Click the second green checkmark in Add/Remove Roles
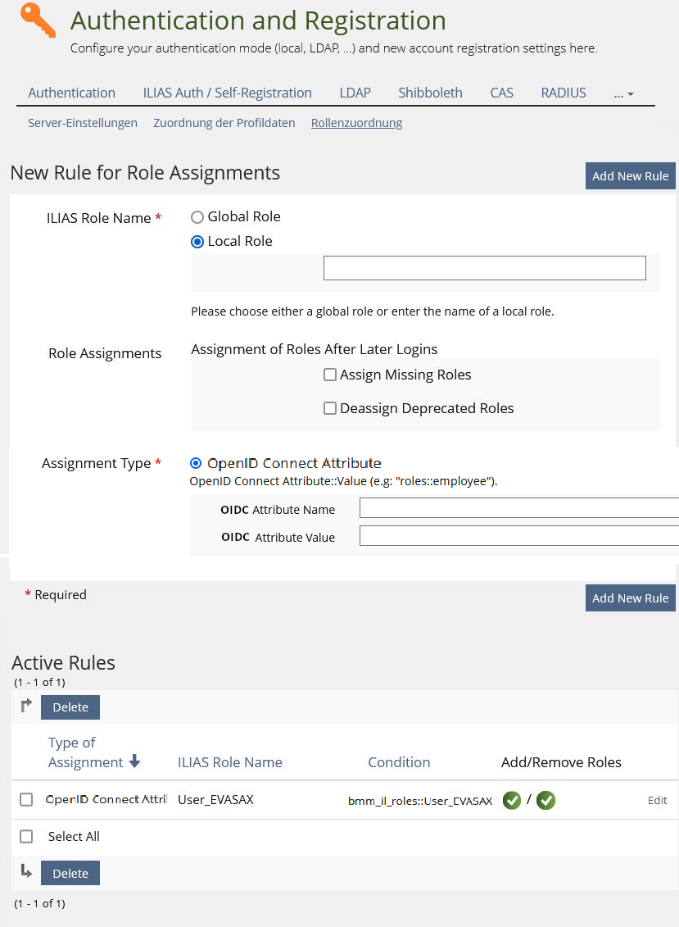 546,800
